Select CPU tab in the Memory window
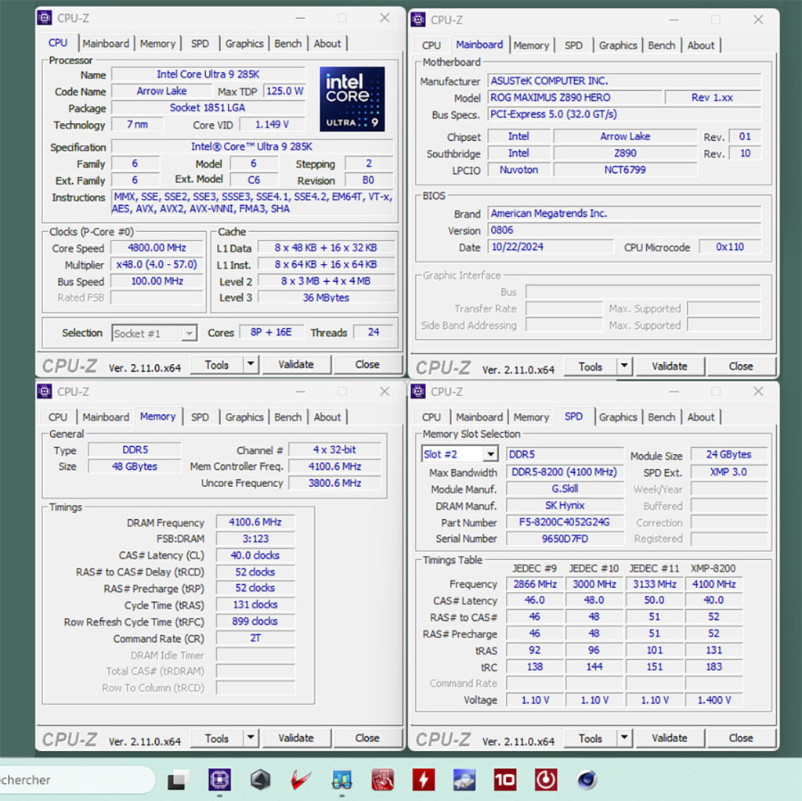The height and width of the screenshot is (801, 802). point(58,417)
